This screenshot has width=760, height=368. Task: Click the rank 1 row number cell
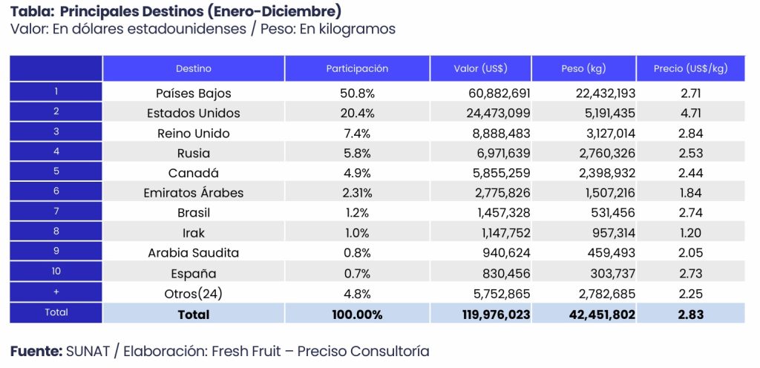(56, 92)
